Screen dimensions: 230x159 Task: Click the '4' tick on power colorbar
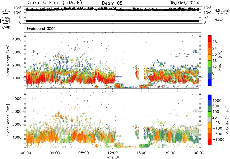(x=213, y=80)
